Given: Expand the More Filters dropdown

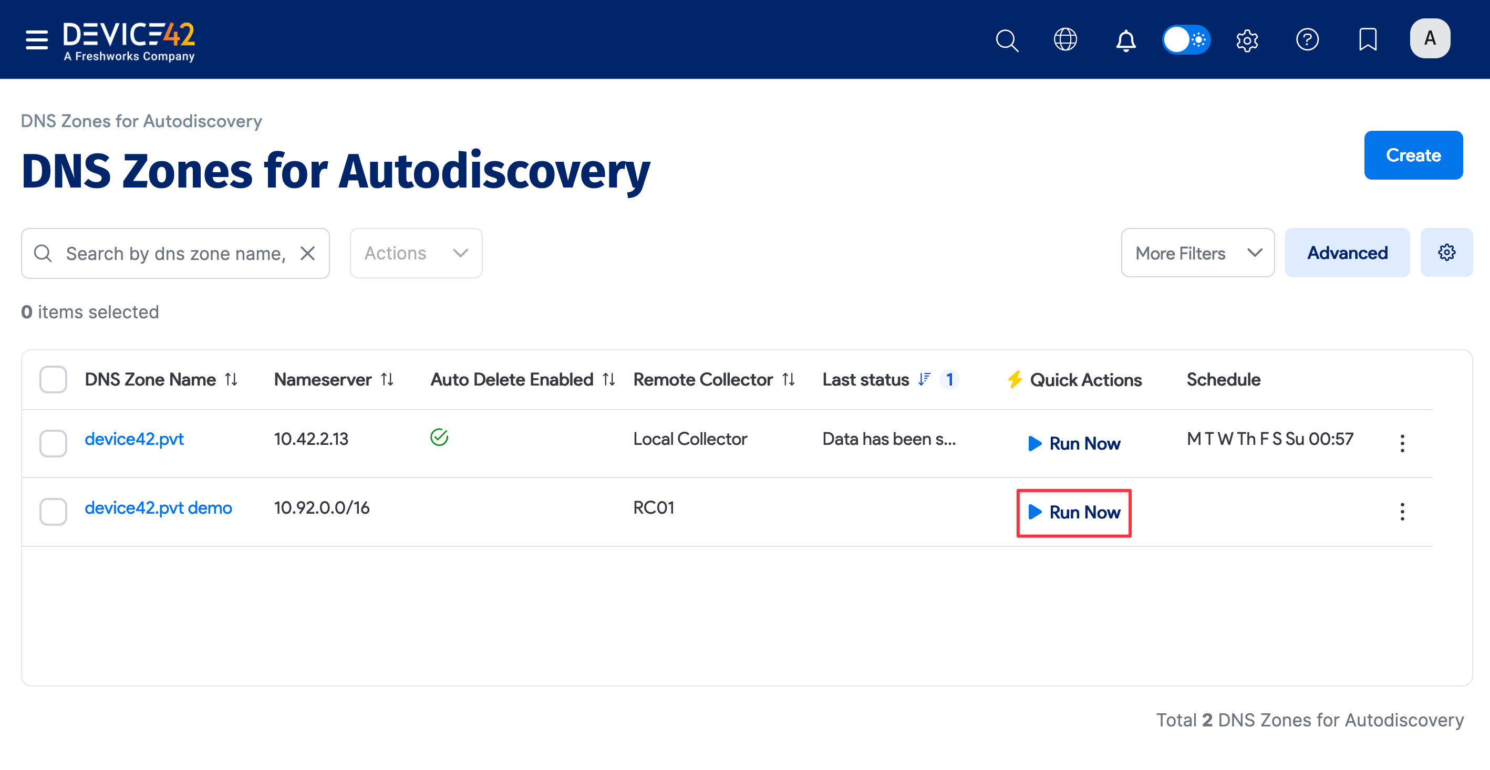Looking at the screenshot, I should point(1197,253).
